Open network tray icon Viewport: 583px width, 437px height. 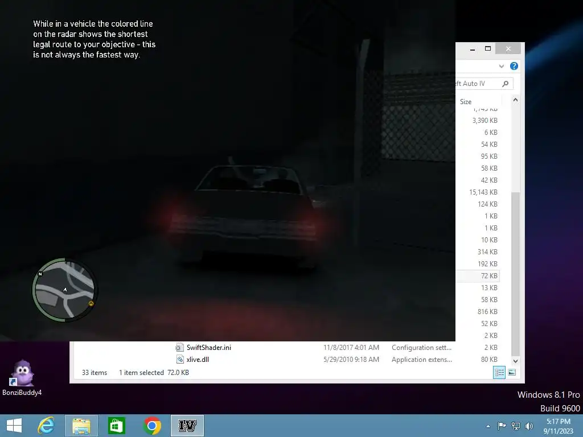(x=515, y=426)
